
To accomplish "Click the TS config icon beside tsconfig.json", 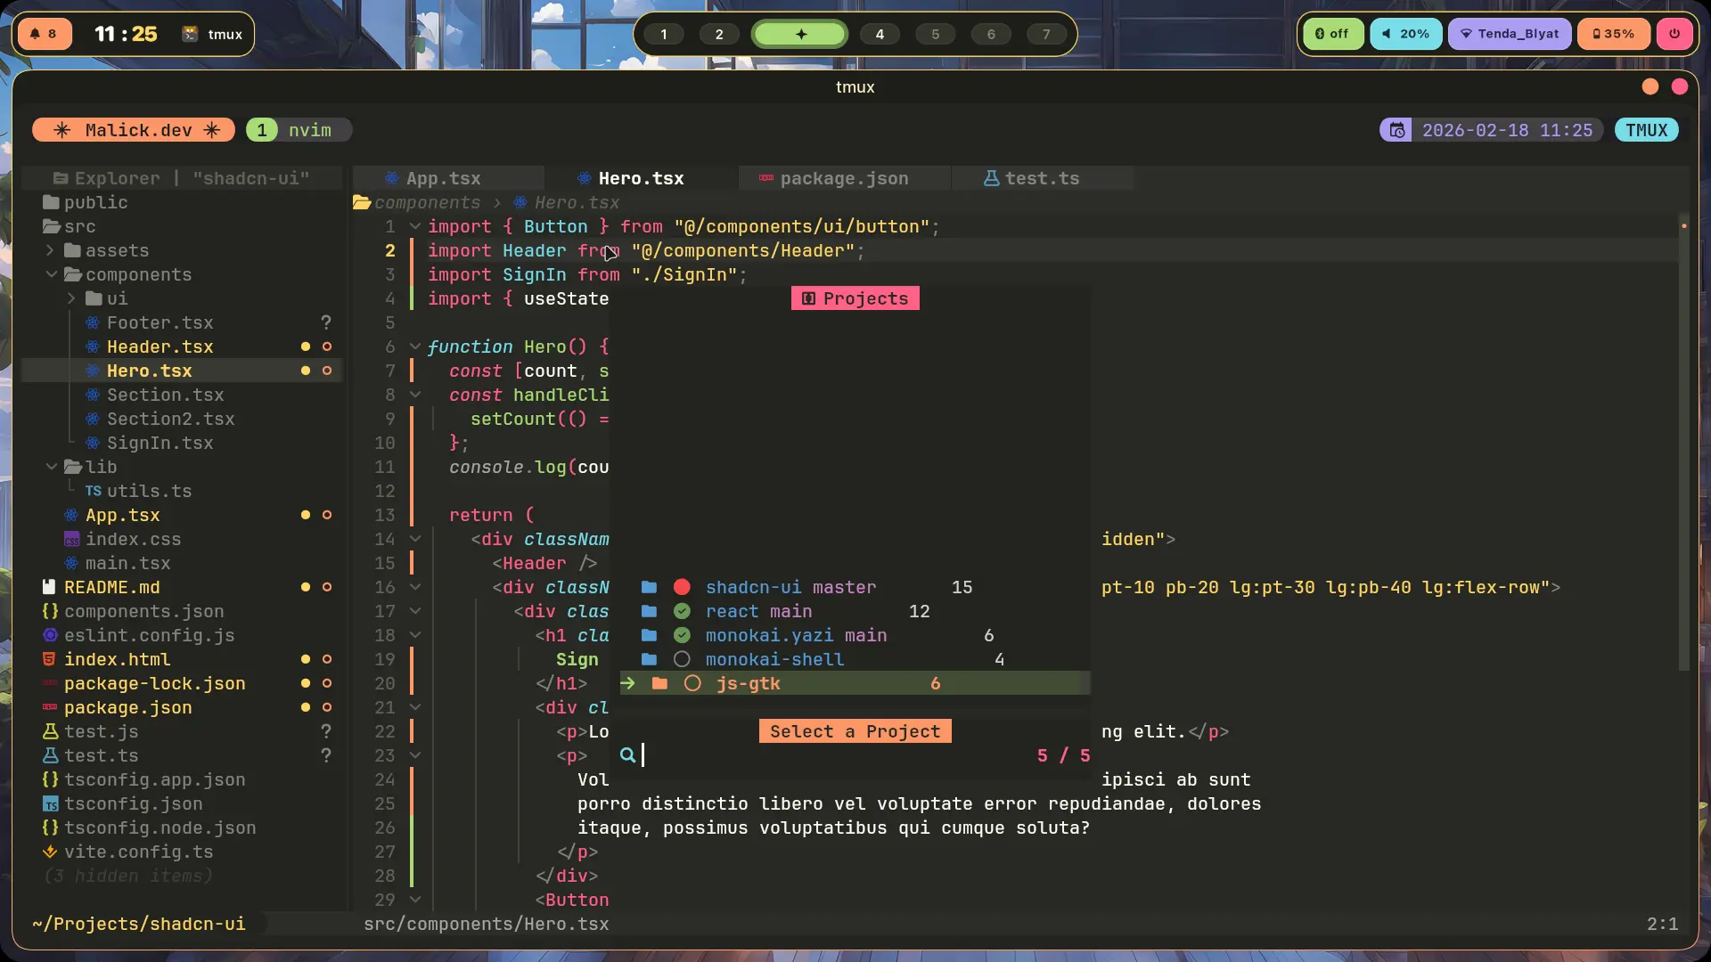I will [x=50, y=803].
